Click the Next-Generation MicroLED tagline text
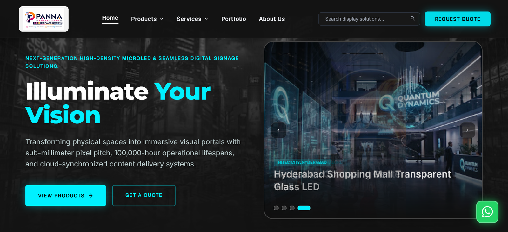The height and width of the screenshot is (232, 508). [x=132, y=62]
